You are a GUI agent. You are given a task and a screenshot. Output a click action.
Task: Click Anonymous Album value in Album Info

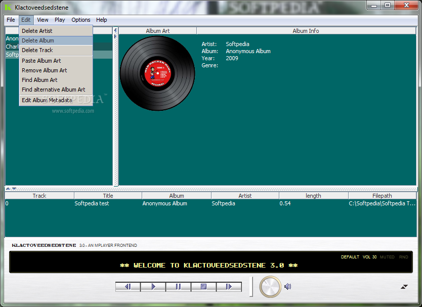pos(248,51)
